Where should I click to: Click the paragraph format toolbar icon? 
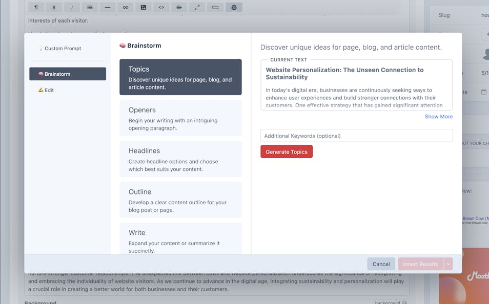point(35,8)
